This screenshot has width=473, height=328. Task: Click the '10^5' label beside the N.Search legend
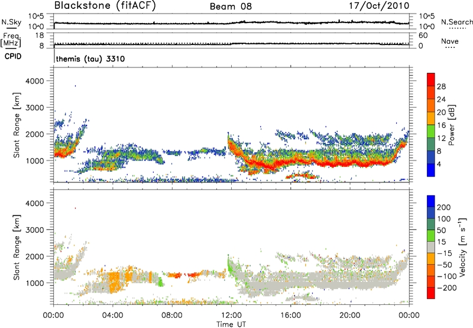point(427,16)
